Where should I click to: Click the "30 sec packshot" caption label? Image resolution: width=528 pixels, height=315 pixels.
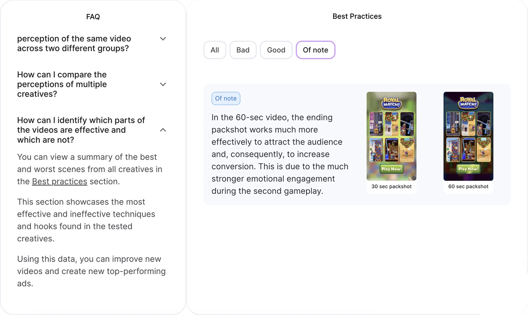click(x=391, y=186)
